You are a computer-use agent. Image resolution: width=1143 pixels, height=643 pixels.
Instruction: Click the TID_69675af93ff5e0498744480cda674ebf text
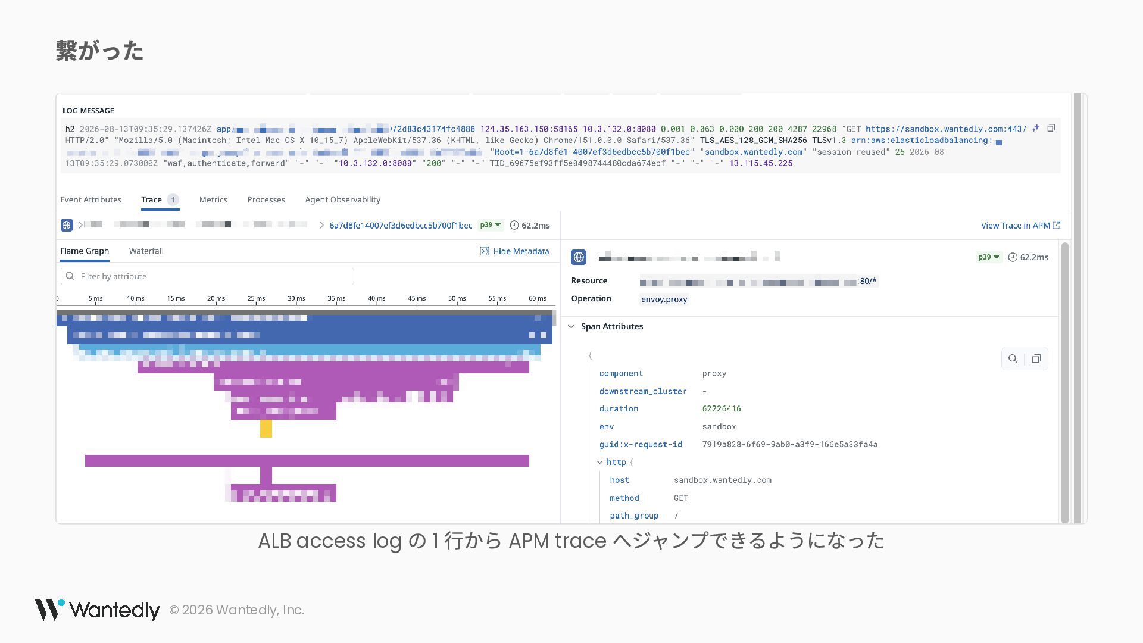click(577, 163)
